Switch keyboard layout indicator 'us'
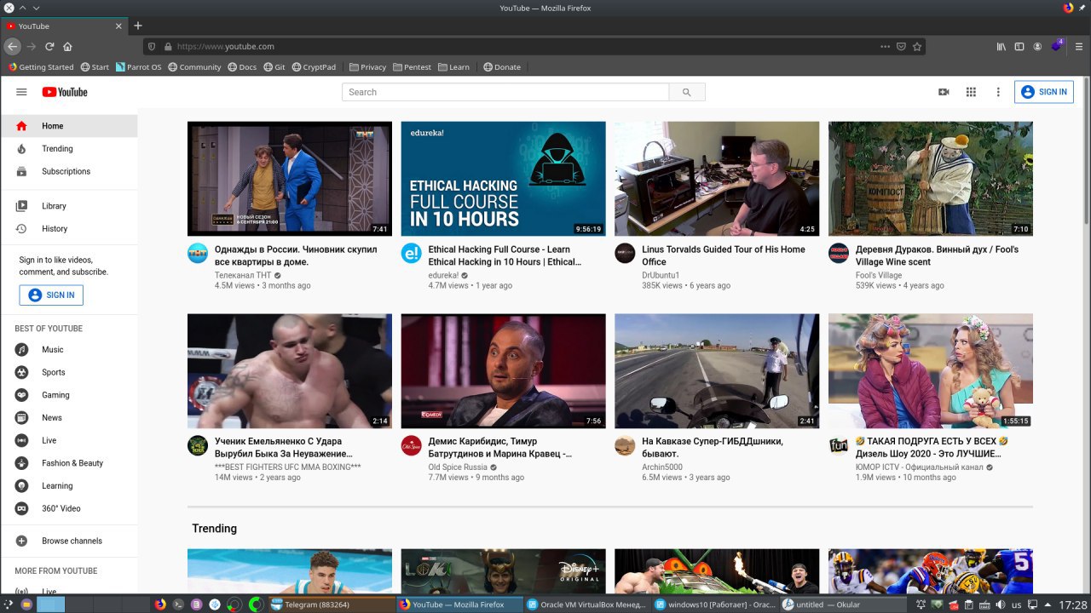The width and height of the screenshot is (1091, 613). pos(1017,604)
